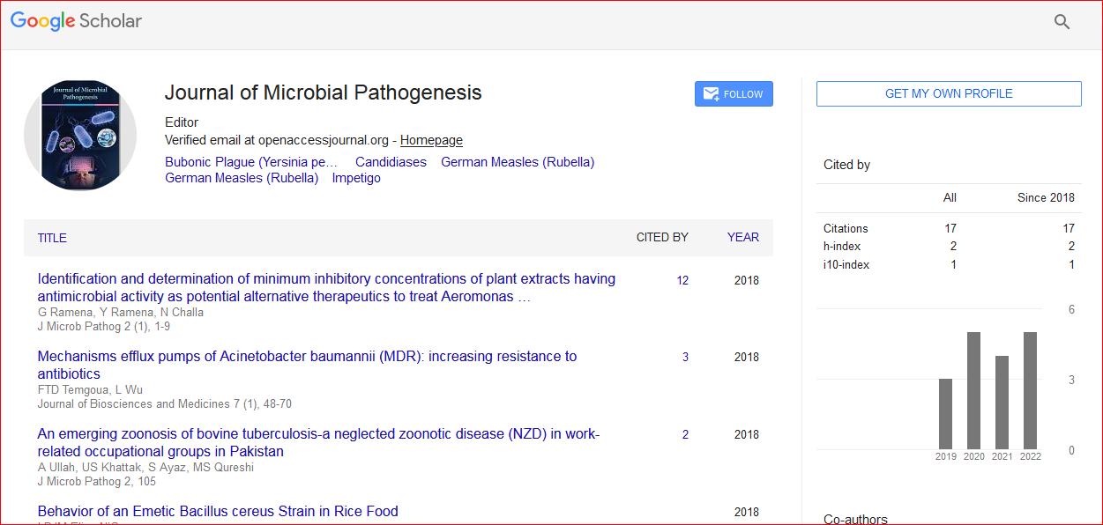Open the Emetic Bacillus cereus article
1103x525 pixels.
coord(218,511)
